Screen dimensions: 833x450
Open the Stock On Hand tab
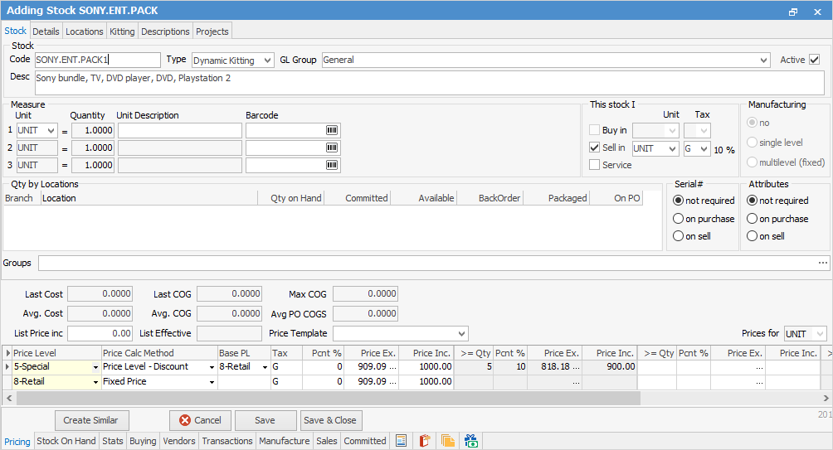click(x=66, y=441)
